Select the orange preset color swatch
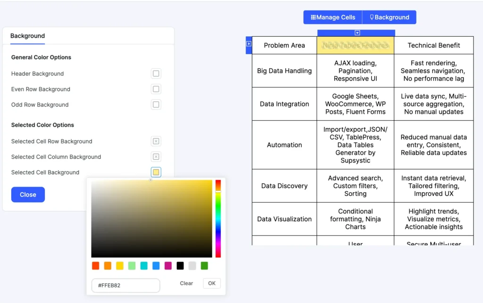The image size is (483, 303). (x=108, y=266)
